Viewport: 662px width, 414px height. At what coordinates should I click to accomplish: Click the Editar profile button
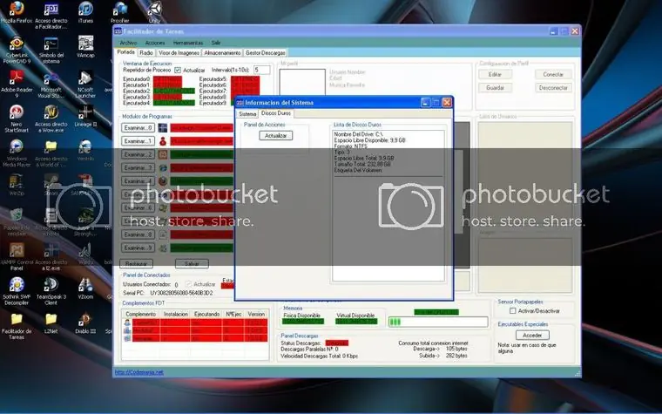point(496,74)
